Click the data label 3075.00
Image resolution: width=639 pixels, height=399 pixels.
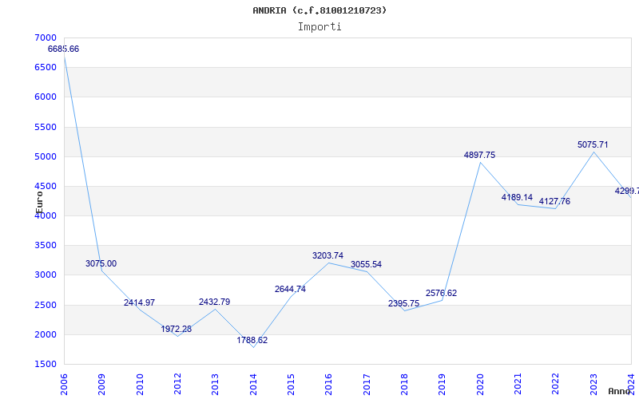pyautogui.click(x=101, y=263)
